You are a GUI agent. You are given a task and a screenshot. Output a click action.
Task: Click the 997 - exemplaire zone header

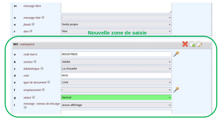click(x=112, y=44)
